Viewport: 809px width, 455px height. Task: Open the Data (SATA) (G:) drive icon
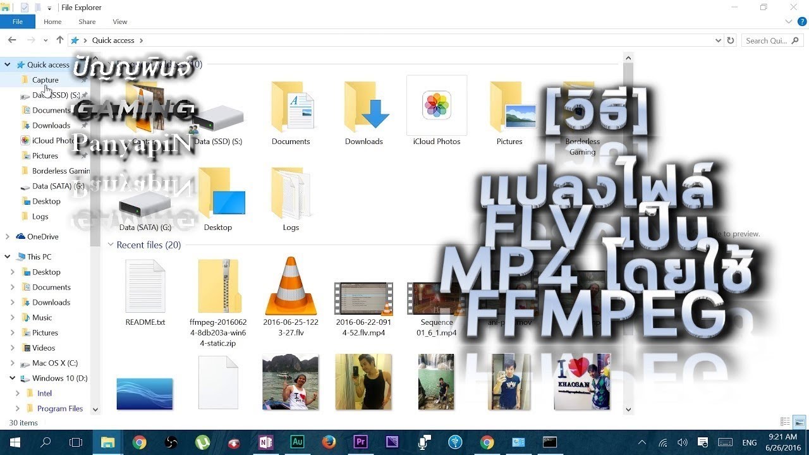pos(145,204)
